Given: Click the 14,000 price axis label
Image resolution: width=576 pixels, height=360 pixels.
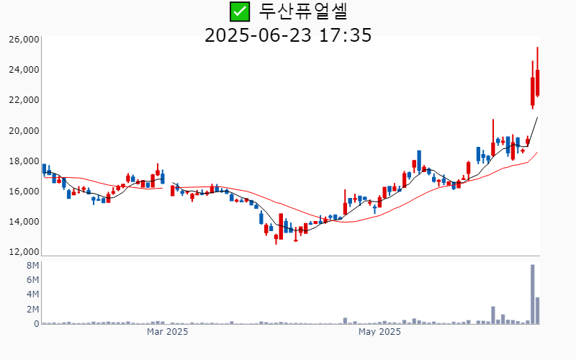Looking at the screenshot, I should (24, 222).
